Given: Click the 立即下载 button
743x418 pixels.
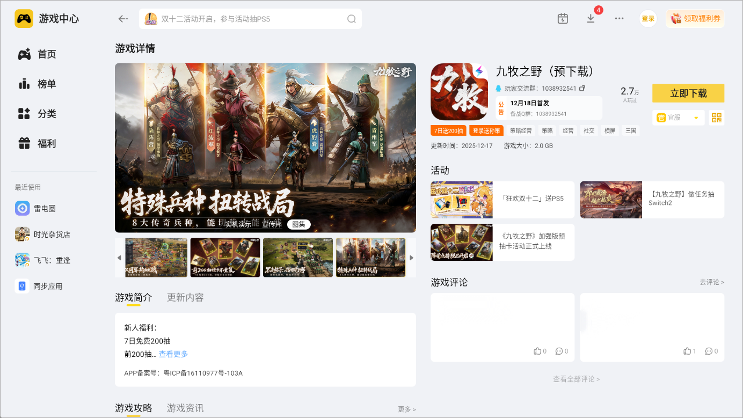Looking at the screenshot, I should click(x=688, y=93).
